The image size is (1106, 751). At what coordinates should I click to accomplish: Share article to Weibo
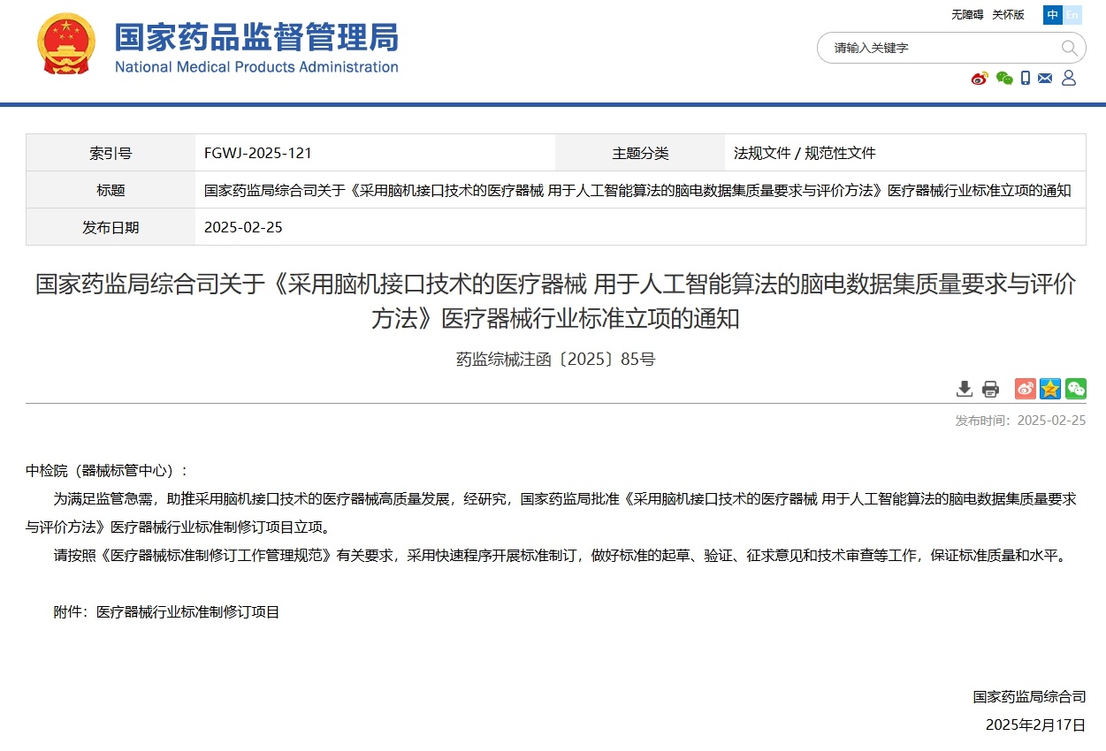(x=1025, y=389)
